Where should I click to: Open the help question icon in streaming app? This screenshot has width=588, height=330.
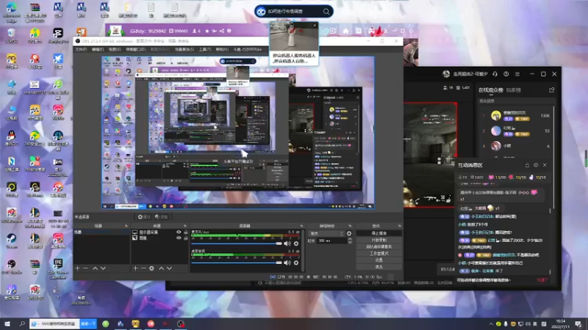pos(506,74)
